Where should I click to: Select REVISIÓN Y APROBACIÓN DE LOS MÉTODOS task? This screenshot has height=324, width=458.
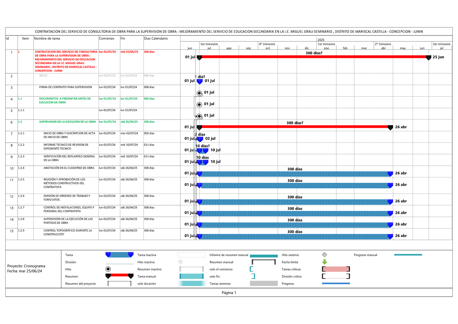coord(65,183)
